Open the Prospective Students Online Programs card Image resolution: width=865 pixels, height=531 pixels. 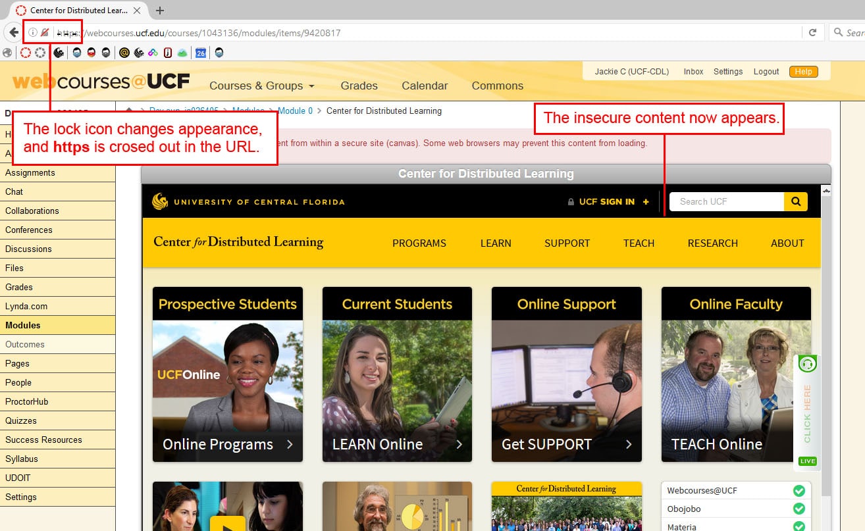[228, 374]
